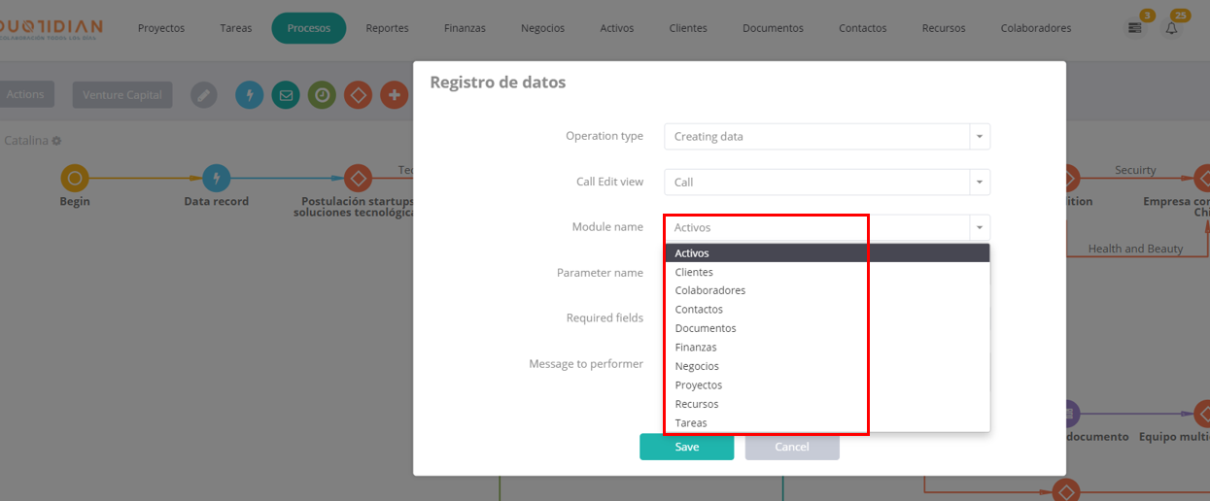Click the pencil edit icon in toolbar
The image size is (1210, 501).
[x=203, y=94]
